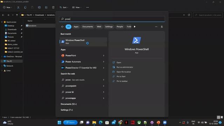Screen dimensions: 224x126
Task: Launch Microsoft Edge from taskbar
Action: click(100, 122)
